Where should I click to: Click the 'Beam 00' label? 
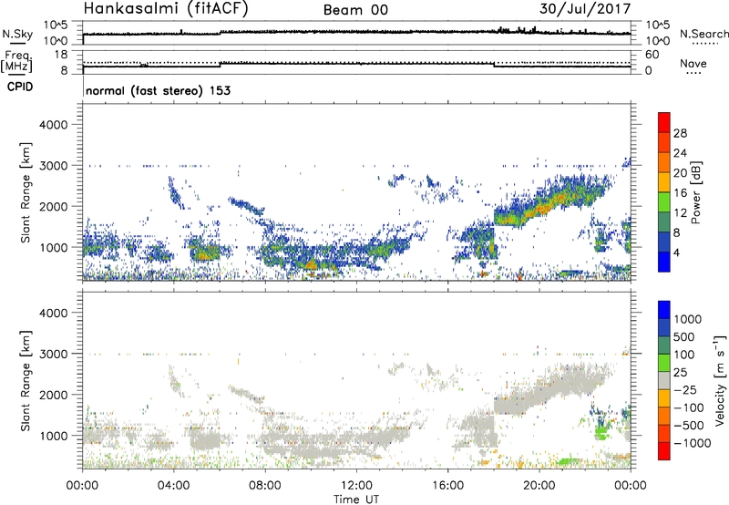(356, 10)
